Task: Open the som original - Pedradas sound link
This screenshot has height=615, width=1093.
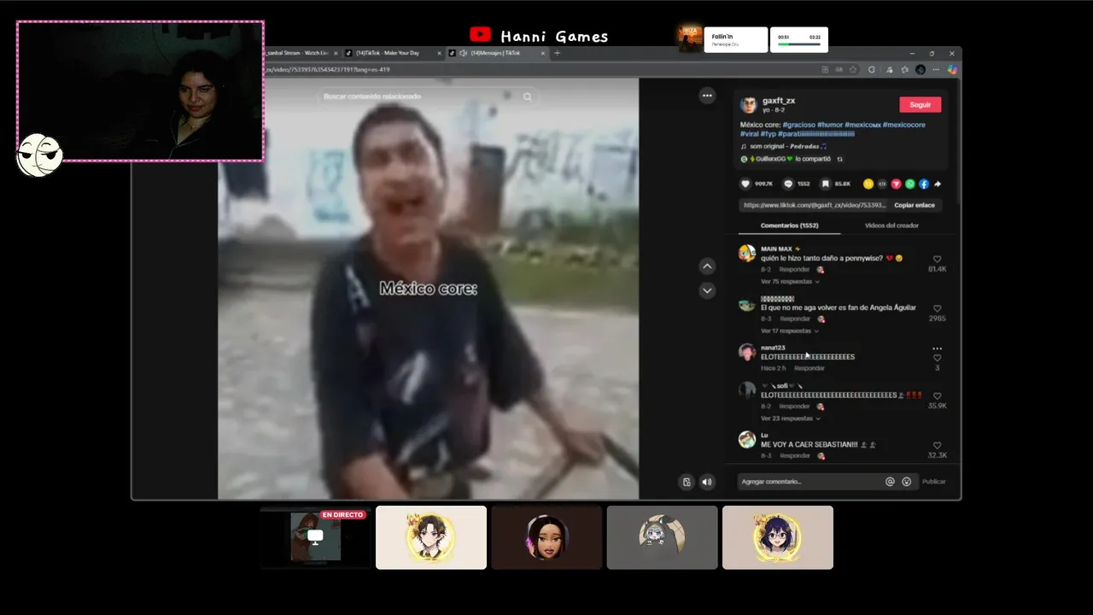Action: [x=784, y=147]
